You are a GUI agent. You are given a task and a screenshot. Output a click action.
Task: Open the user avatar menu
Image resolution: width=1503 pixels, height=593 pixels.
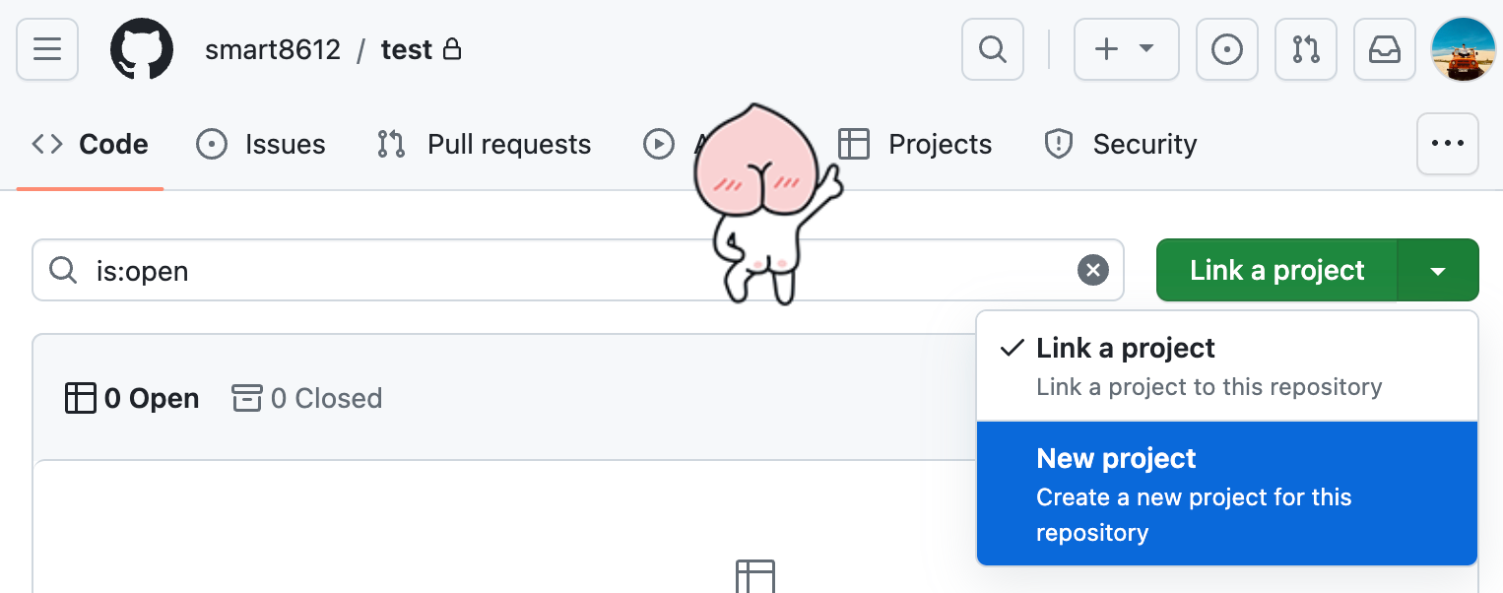(1464, 49)
